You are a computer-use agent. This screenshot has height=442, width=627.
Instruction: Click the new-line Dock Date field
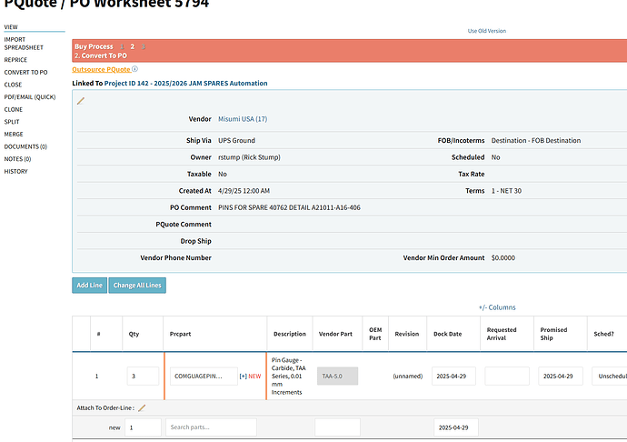[456, 427]
